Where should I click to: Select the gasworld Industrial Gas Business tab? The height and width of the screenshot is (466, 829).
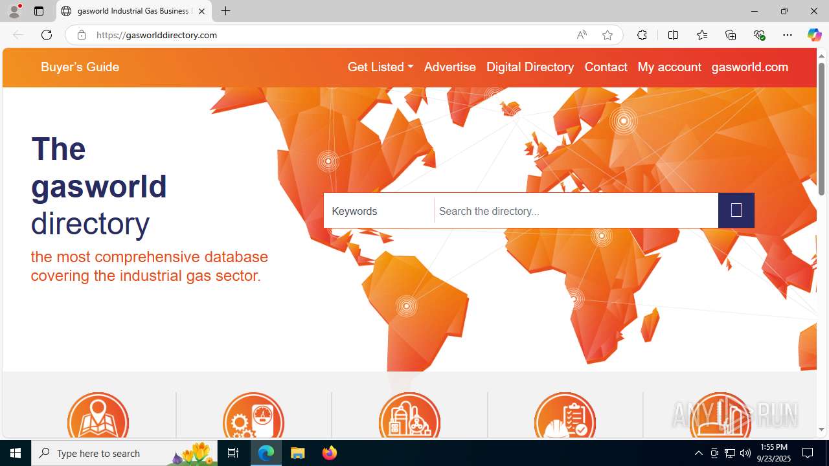pos(133,11)
